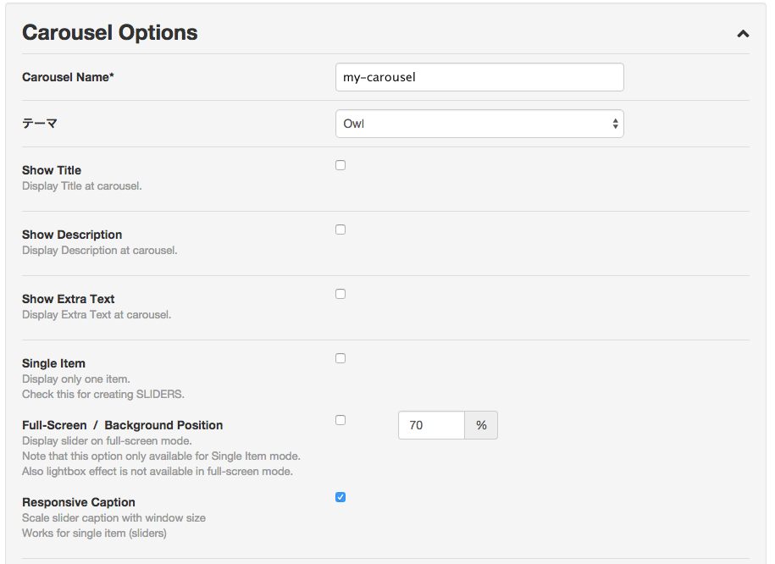The image size is (775, 564).
Task: Collapse the Carousel Options panel chevron
Action: click(743, 34)
